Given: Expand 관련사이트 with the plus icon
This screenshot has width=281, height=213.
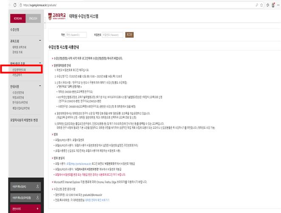Looking at the screenshot, I should click(x=37, y=208).
